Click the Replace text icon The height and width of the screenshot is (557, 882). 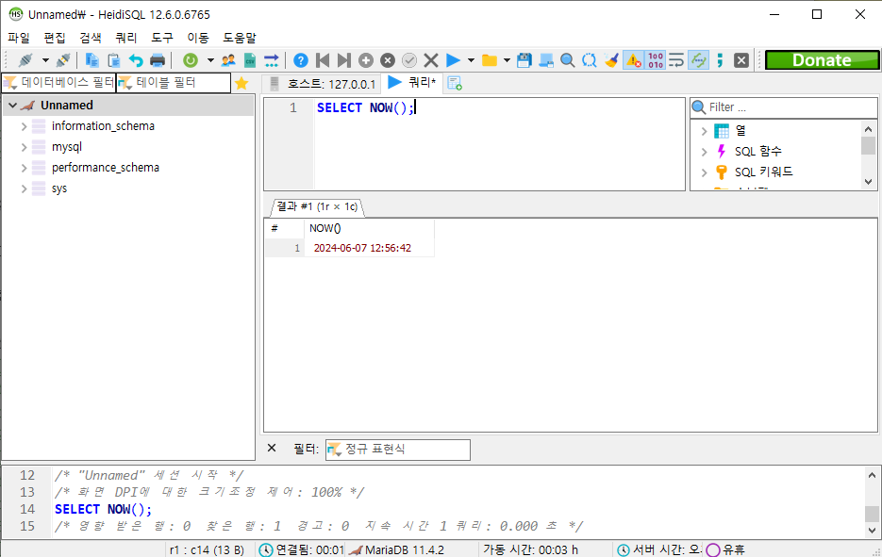pyautogui.click(x=589, y=60)
